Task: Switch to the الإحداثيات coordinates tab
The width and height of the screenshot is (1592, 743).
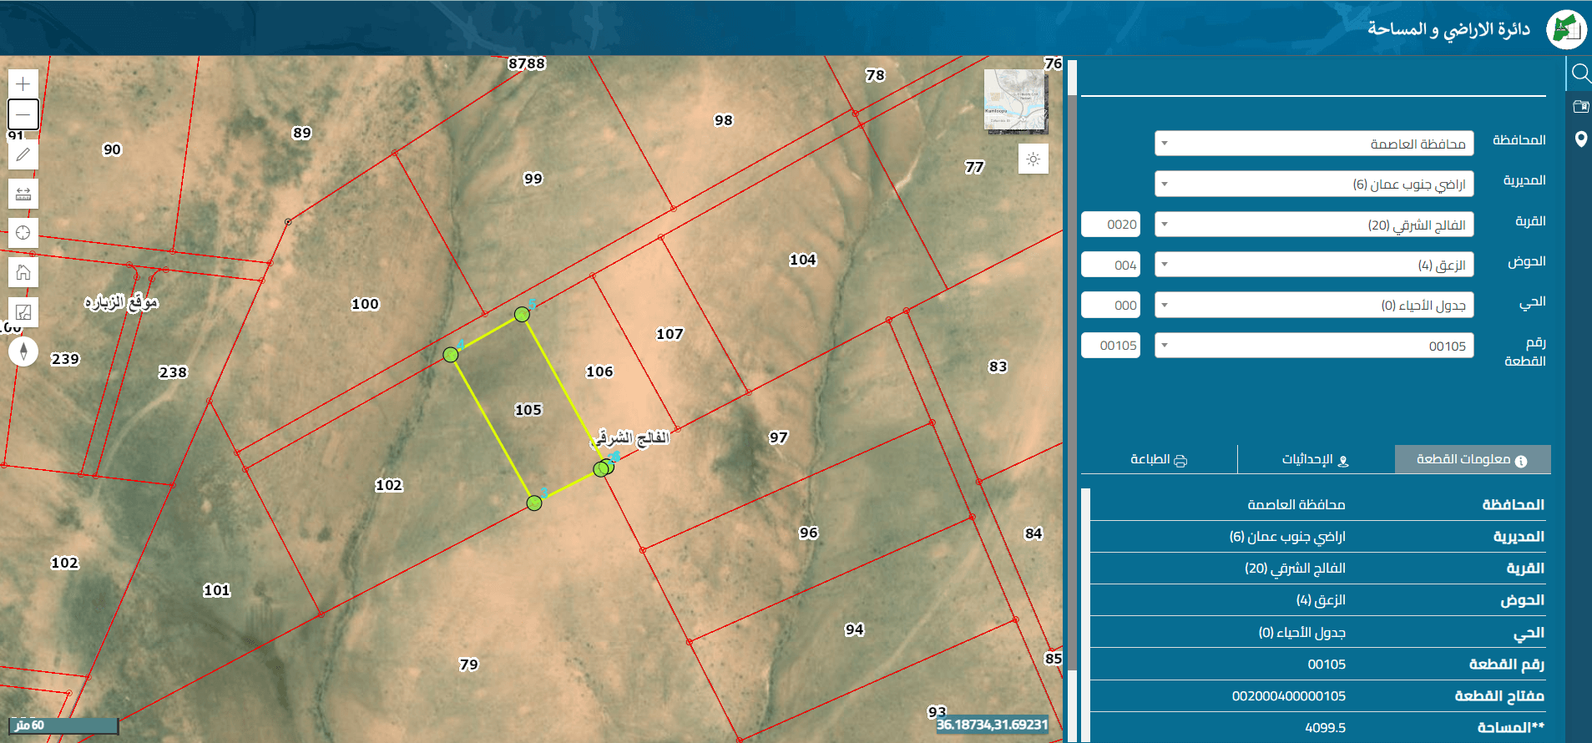Action: [x=1316, y=459]
